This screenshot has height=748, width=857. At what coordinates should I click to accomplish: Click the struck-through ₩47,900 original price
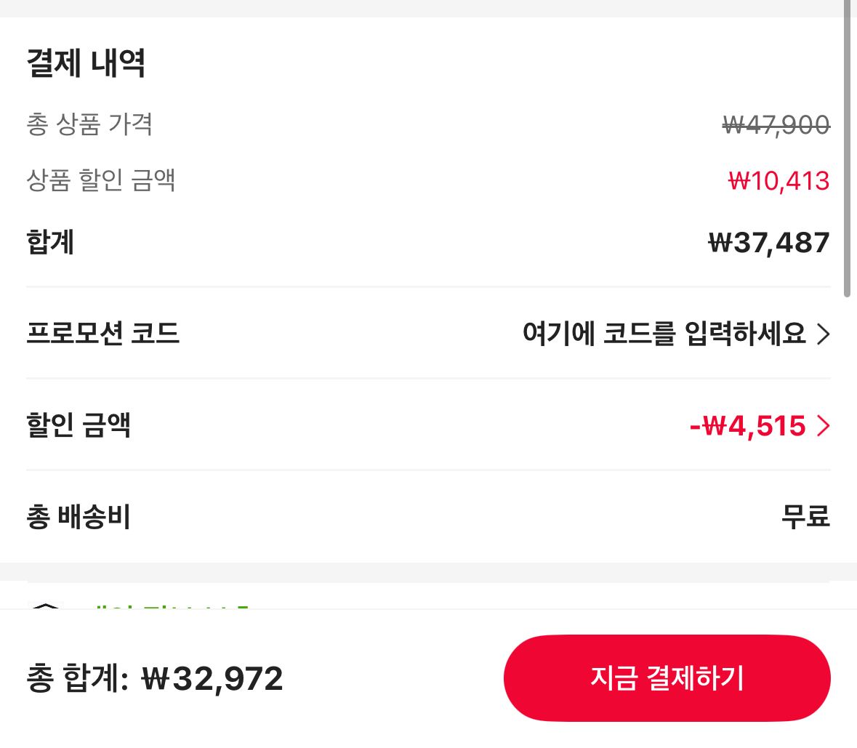pyautogui.click(x=774, y=124)
